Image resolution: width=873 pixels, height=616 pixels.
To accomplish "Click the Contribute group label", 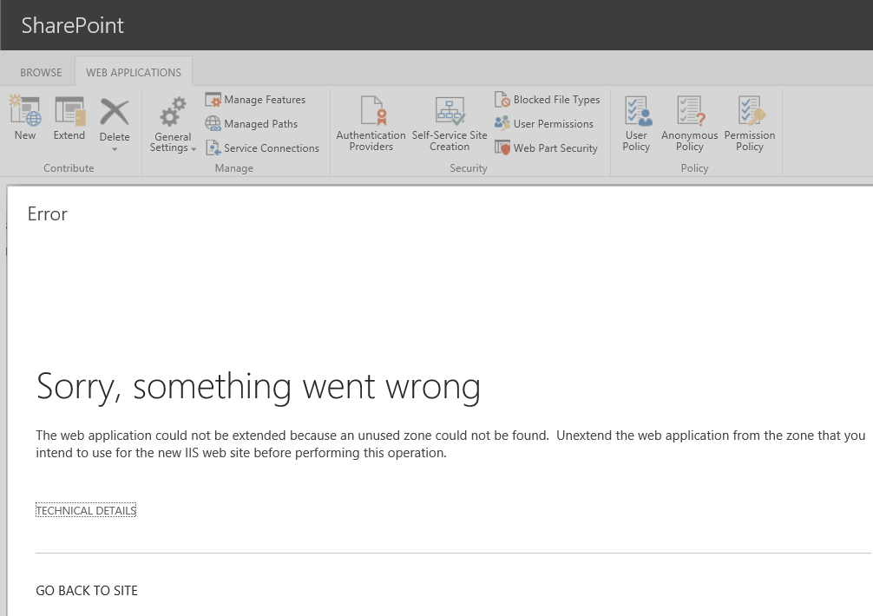I will tap(69, 168).
